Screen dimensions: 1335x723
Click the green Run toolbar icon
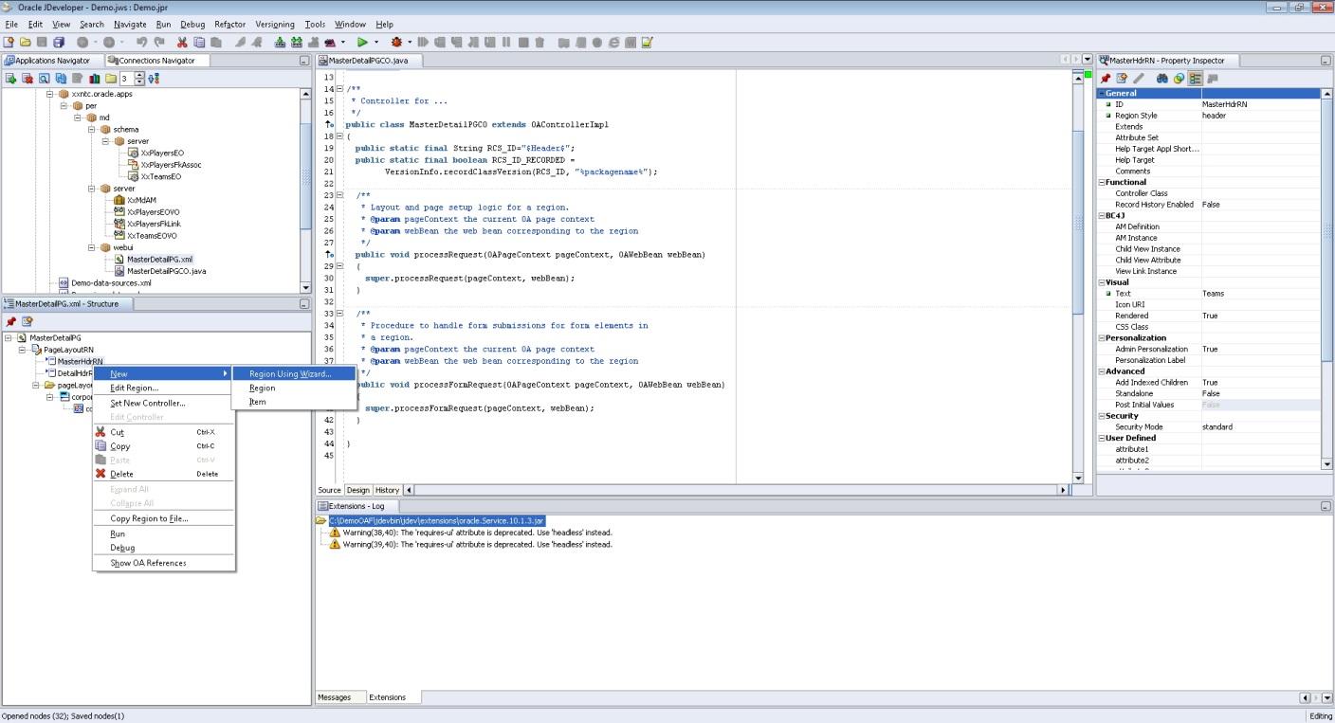click(x=362, y=43)
